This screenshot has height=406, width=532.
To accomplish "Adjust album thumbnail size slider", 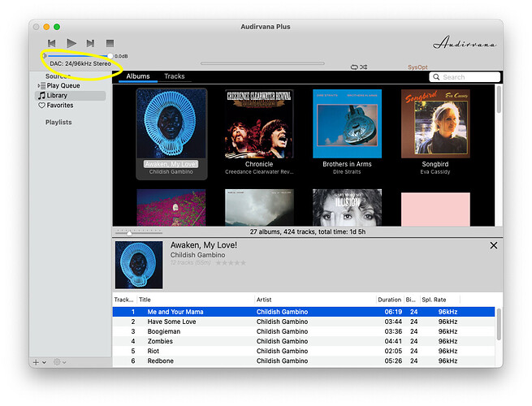I will [139, 232].
